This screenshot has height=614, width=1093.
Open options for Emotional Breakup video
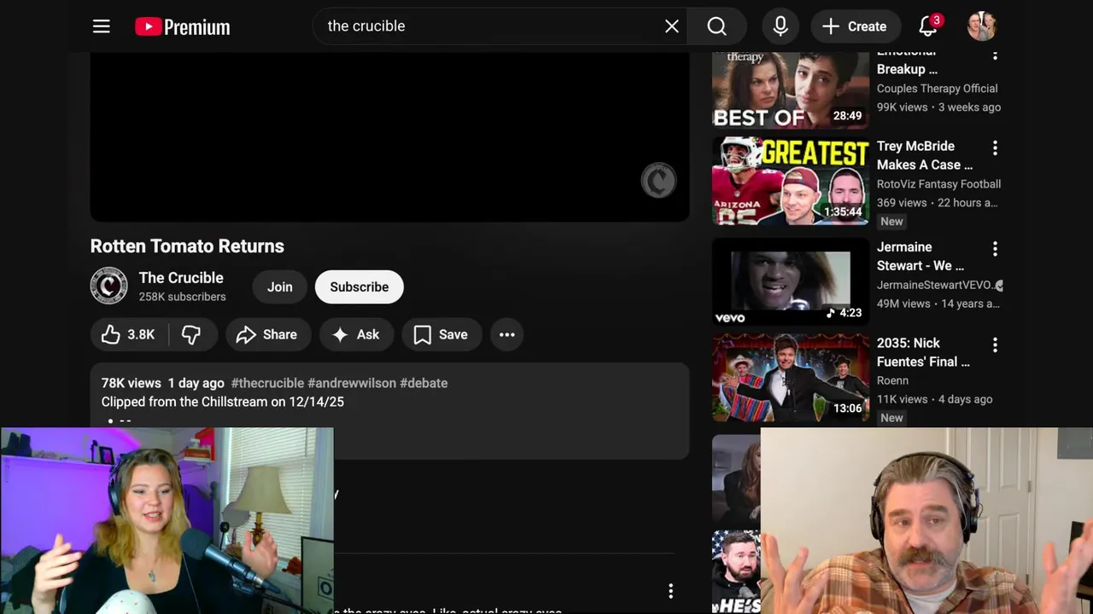pyautogui.click(x=995, y=56)
